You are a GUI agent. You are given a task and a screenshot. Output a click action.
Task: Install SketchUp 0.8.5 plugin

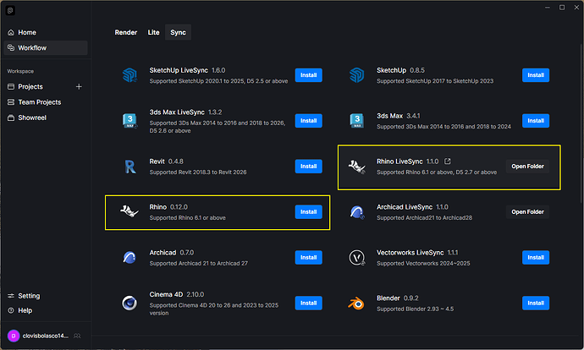[x=536, y=75]
